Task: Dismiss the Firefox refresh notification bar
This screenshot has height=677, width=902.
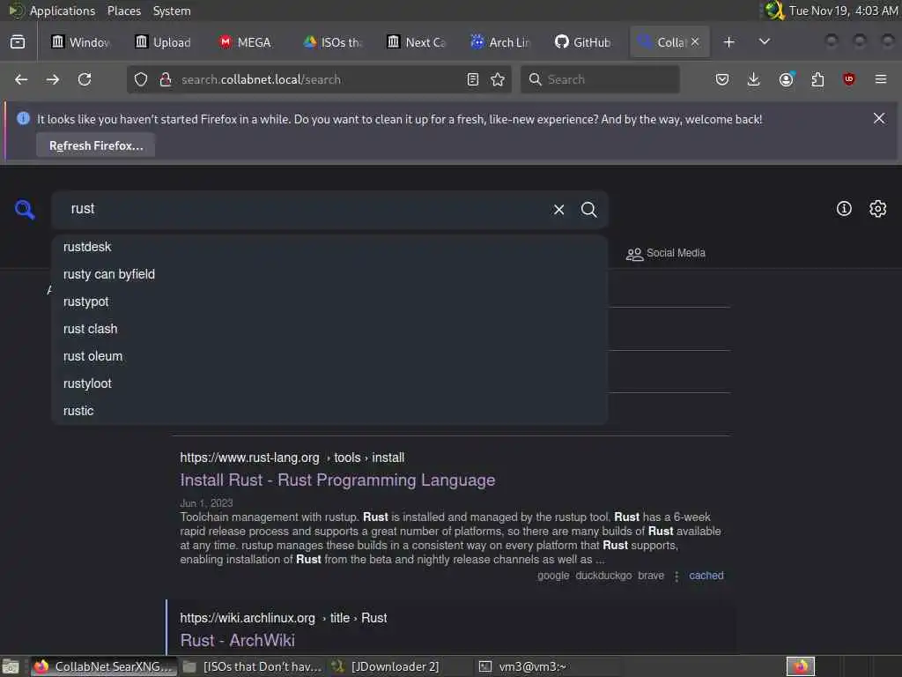Action: [x=879, y=119]
